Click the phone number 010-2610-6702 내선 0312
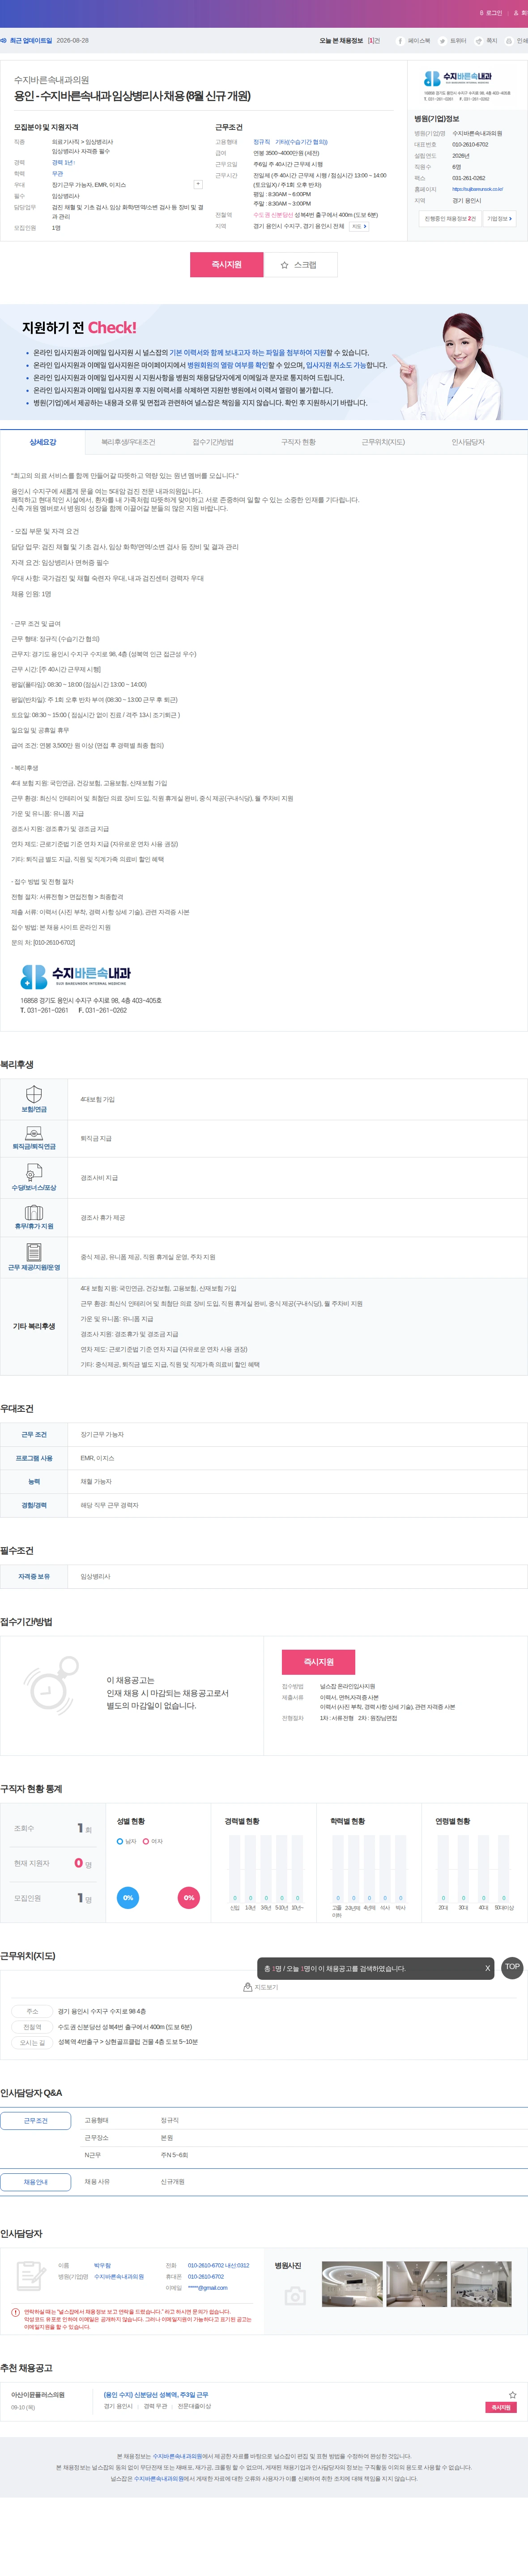The image size is (528, 2576). pos(219,2265)
